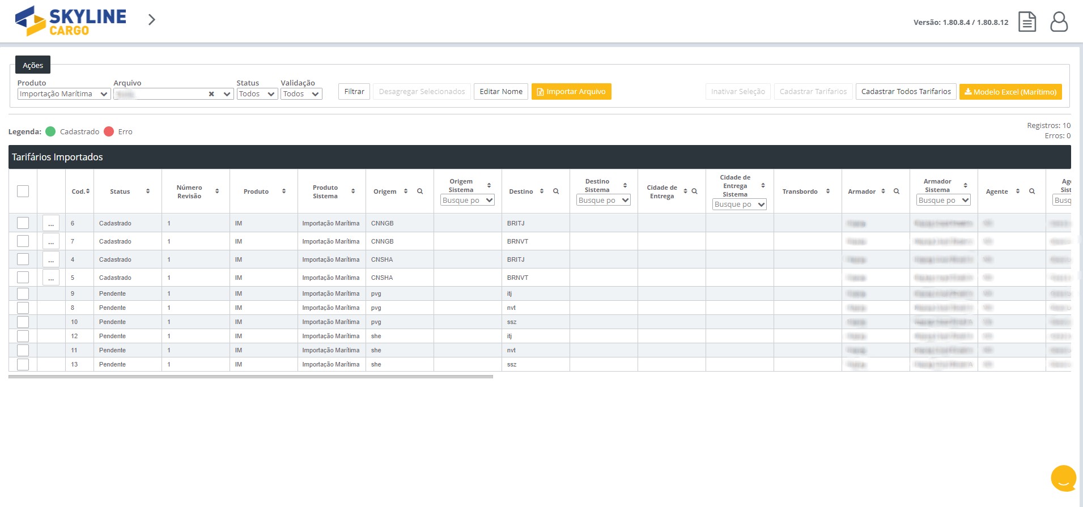Open the Origem Sistema search dropdown
This screenshot has height=507, width=1083.
[x=468, y=200]
